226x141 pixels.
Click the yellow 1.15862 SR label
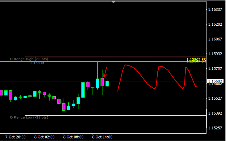tap(196, 59)
